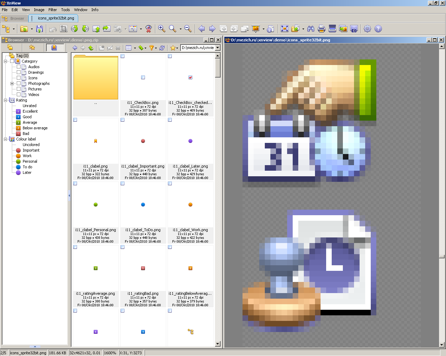446x356 pixels.
Task: Collapse the Colour label tree node
Action: (6, 139)
